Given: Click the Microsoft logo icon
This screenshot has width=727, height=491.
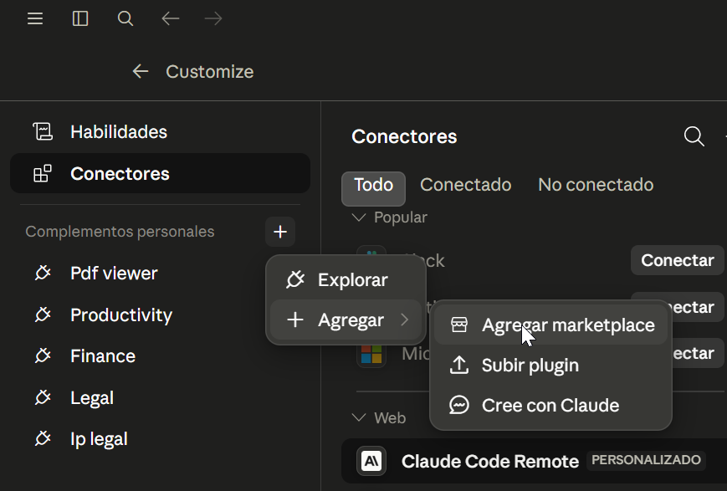Looking at the screenshot, I should tap(371, 354).
